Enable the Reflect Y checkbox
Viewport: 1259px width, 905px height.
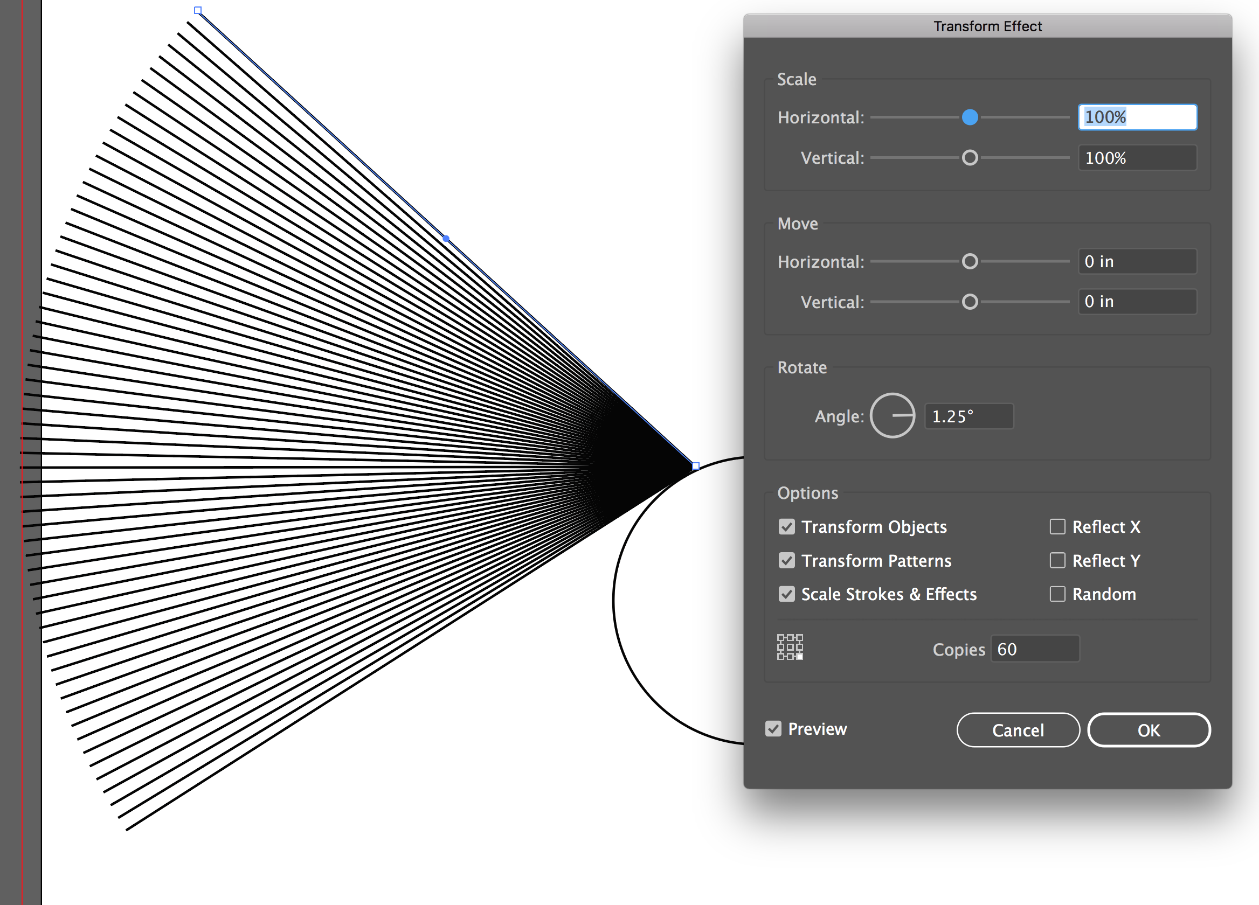pyautogui.click(x=1057, y=560)
